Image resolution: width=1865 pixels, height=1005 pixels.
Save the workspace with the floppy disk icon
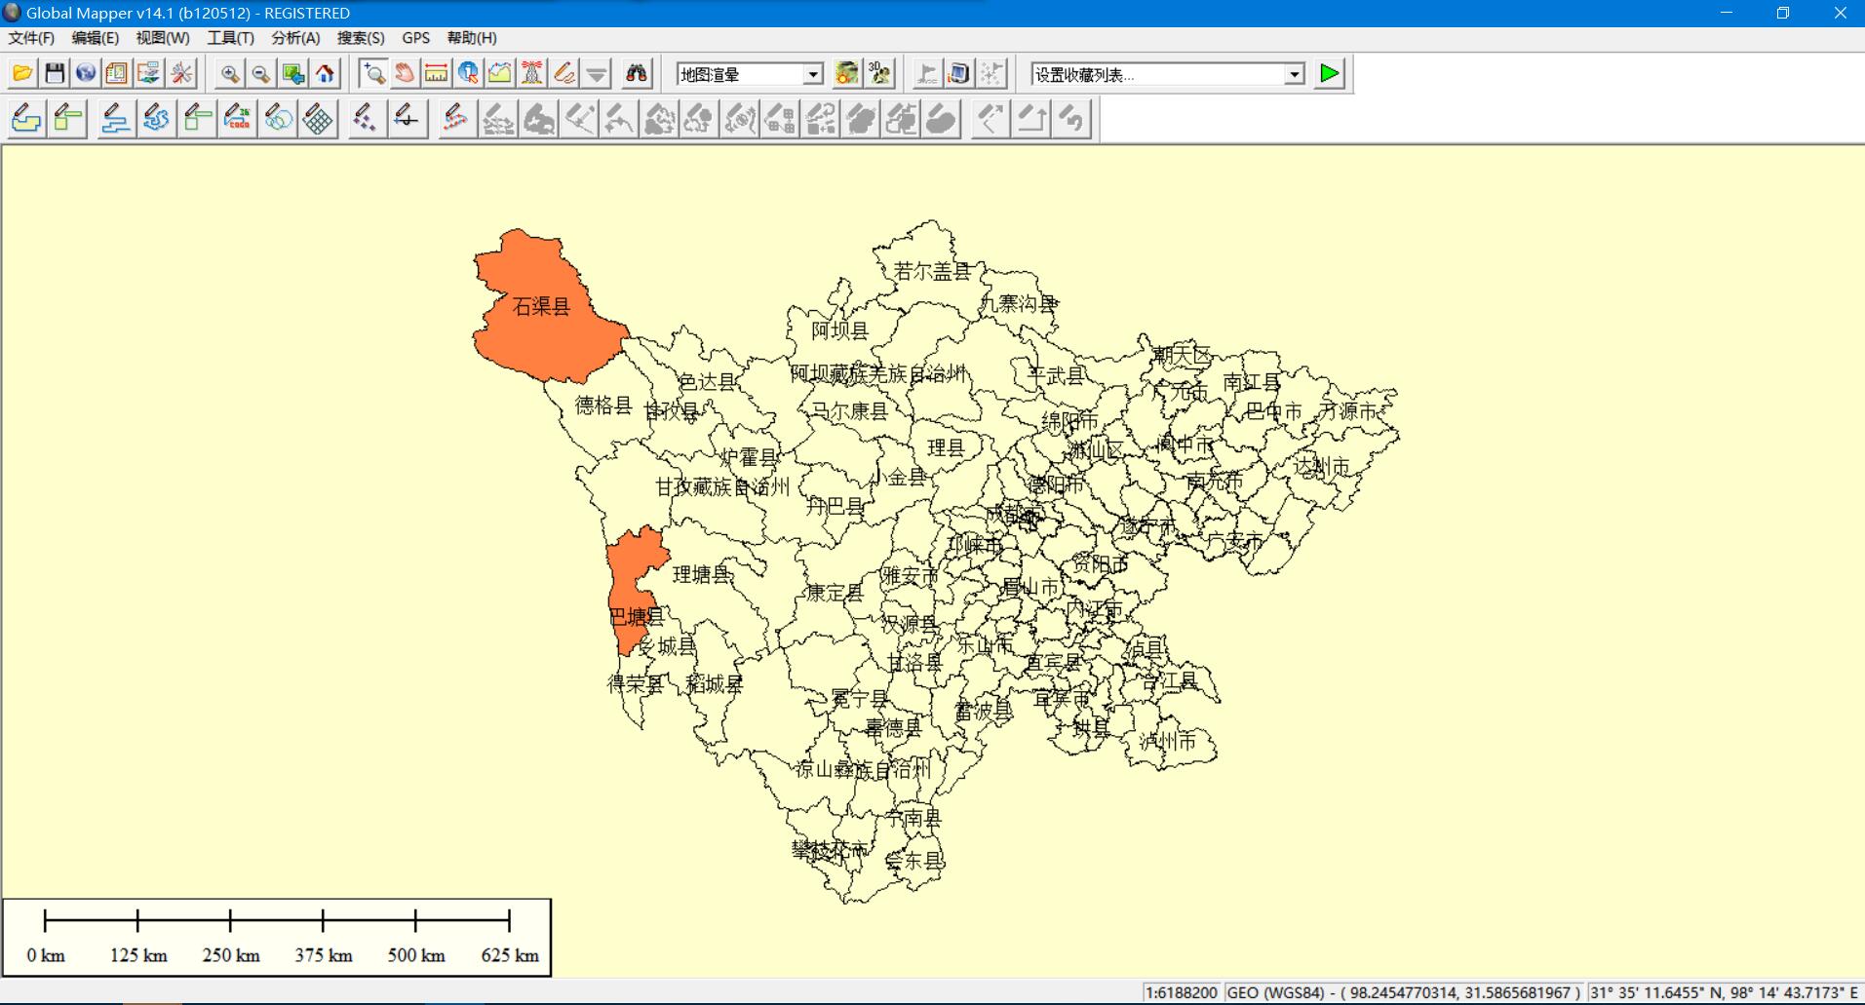(55, 74)
